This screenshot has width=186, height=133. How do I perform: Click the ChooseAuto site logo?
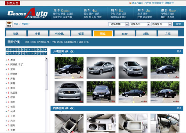pos(27,13)
